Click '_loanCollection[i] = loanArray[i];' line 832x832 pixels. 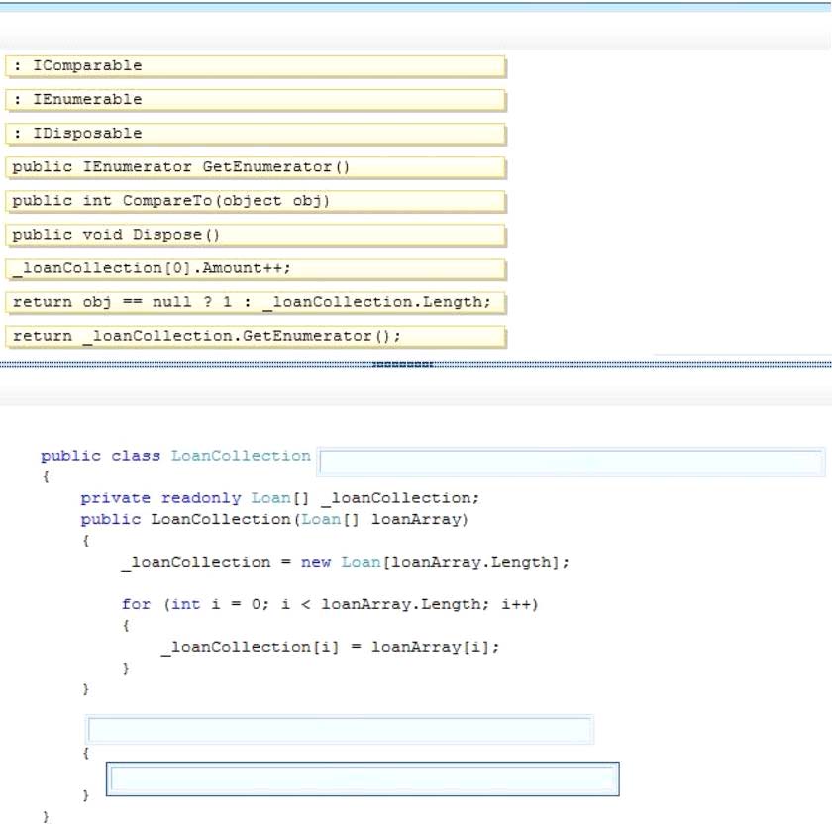pyautogui.click(x=331, y=648)
